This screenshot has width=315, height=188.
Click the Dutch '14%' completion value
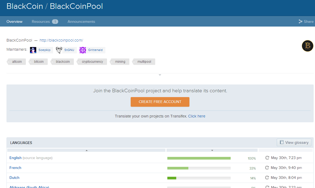pos(253,178)
